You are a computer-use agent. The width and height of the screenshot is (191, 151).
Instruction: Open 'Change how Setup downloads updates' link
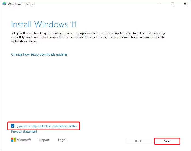point(39,54)
